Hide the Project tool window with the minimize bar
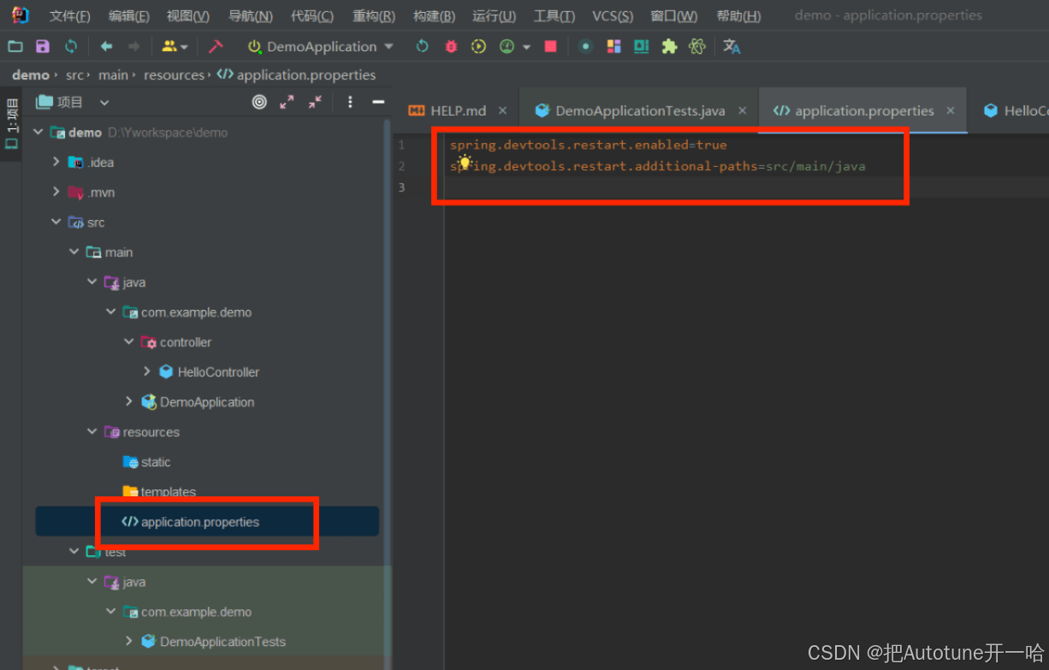Image resolution: width=1049 pixels, height=670 pixels. point(379,102)
